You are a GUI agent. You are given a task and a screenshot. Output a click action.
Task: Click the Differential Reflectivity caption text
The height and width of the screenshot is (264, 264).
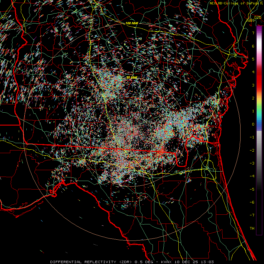click(x=132, y=262)
